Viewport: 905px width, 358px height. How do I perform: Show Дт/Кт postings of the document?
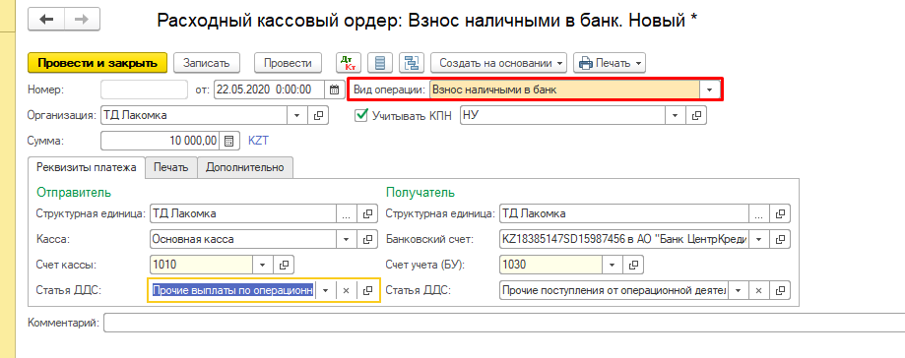pos(348,63)
